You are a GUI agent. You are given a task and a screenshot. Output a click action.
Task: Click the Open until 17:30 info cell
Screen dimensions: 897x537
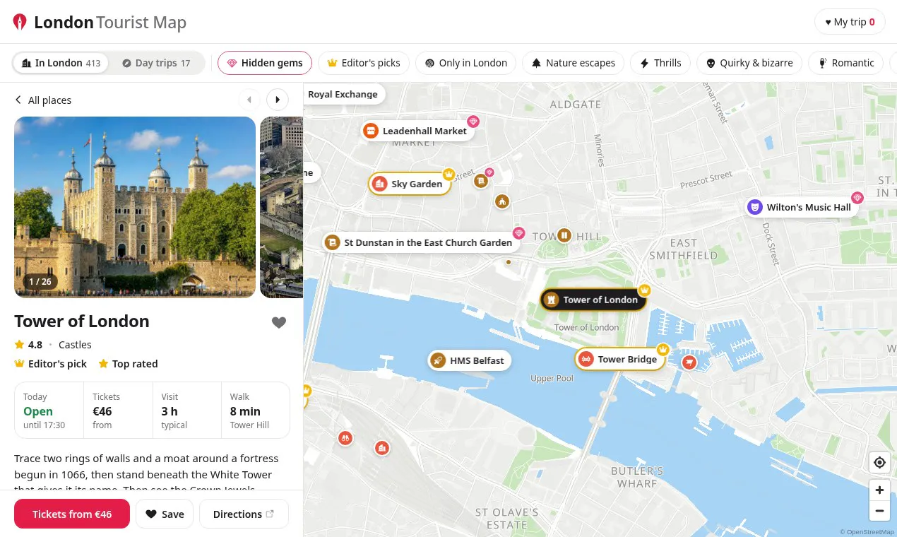coord(49,411)
